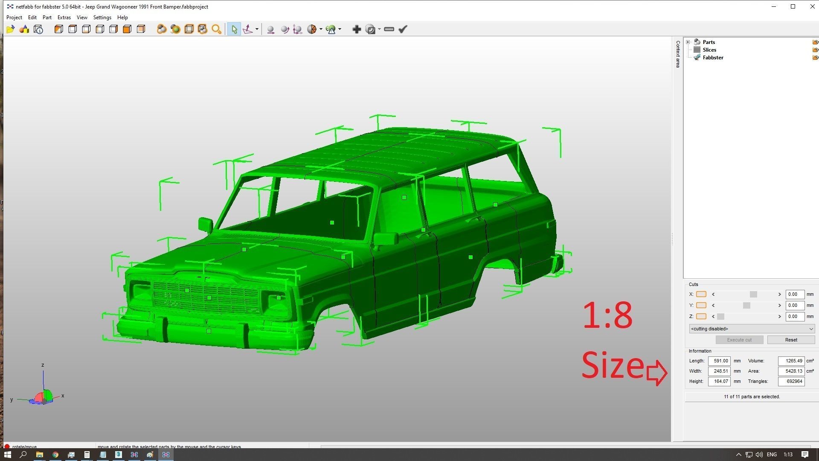Click the zoom to platform box icon
This screenshot has width=819, height=461.
[189, 29]
